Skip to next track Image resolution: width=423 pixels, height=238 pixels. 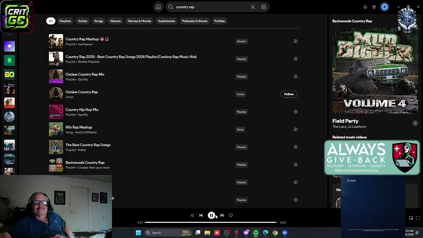222,215
